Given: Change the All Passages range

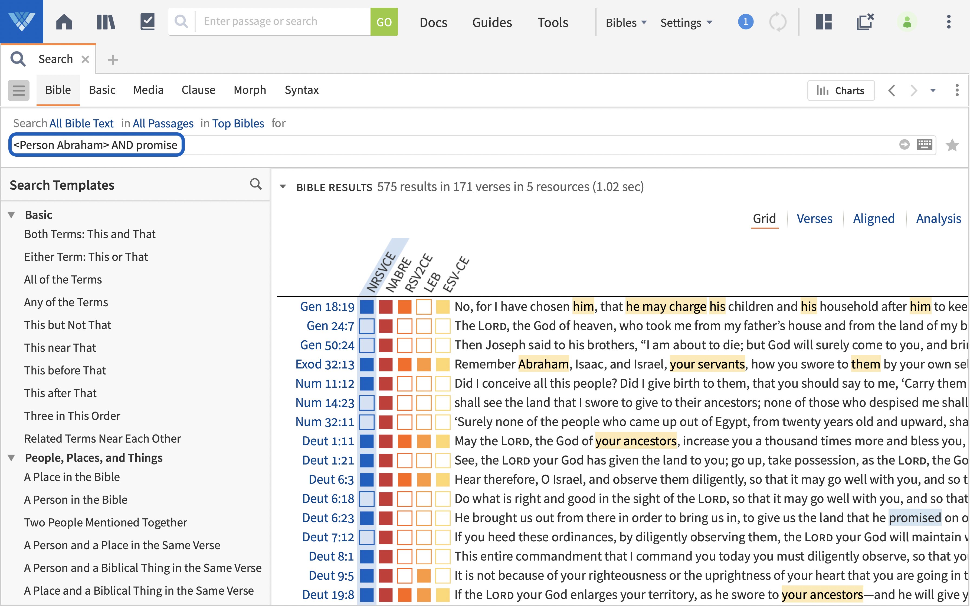Looking at the screenshot, I should pos(163,123).
